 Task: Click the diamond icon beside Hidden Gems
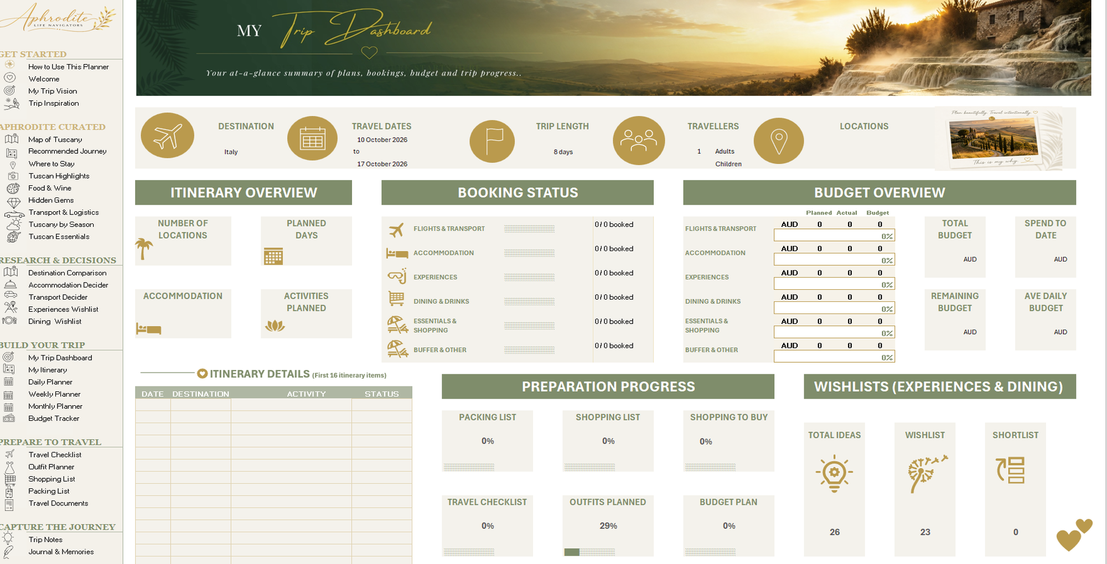click(13, 202)
